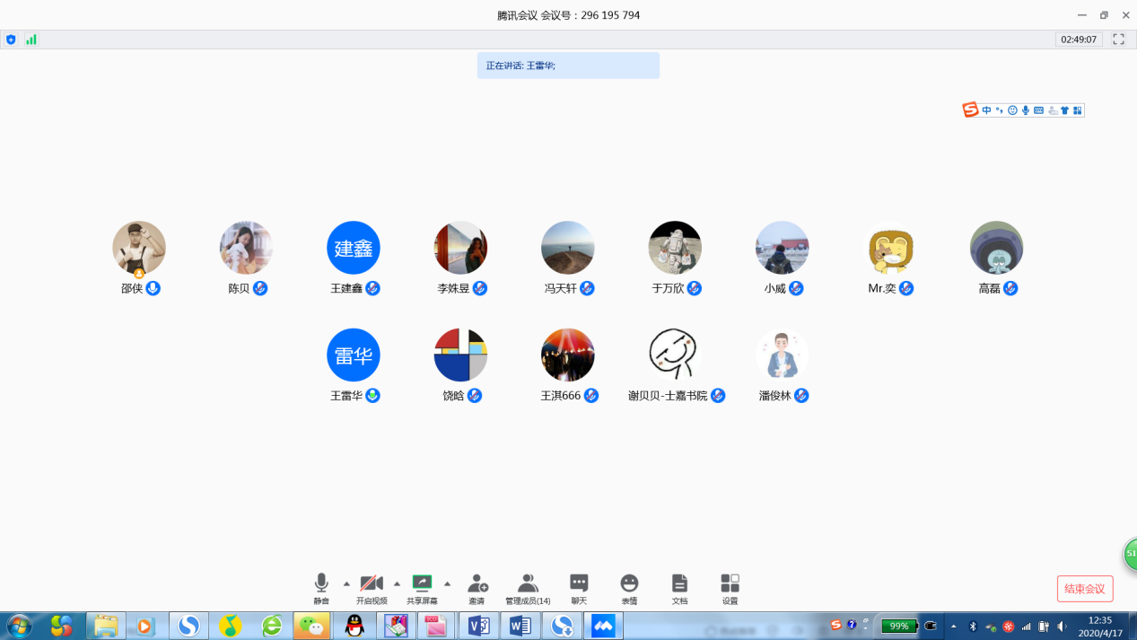1137x640 pixels.
Task: Click the blue shield security icon
Action: click(x=11, y=39)
